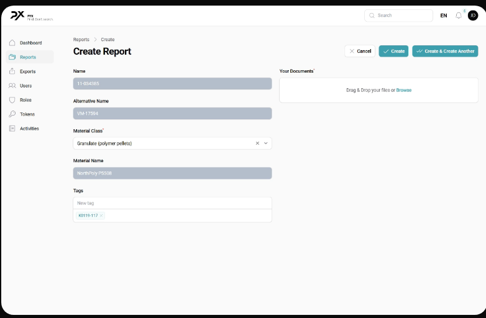Go to Roles section
The width and height of the screenshot is (486, 318).
[x=30, y=100]
